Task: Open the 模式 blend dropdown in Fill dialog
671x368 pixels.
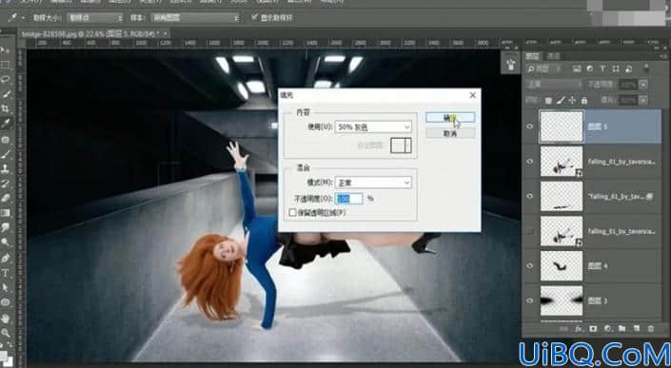Action: click(x=373, y=183)
